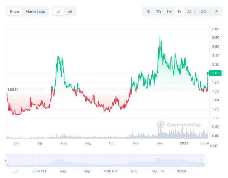Switch to line chart view
The image size is (228, 178).
pyautogui.click(x=58, y=12)
